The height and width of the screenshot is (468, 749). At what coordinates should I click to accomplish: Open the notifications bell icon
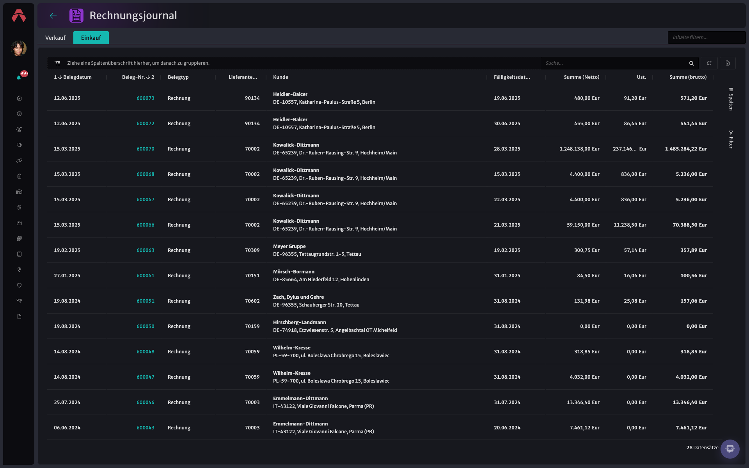[19, 78]
